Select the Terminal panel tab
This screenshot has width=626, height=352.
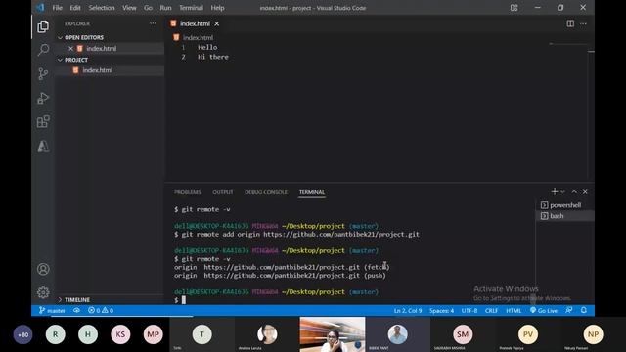pos(312,192)
